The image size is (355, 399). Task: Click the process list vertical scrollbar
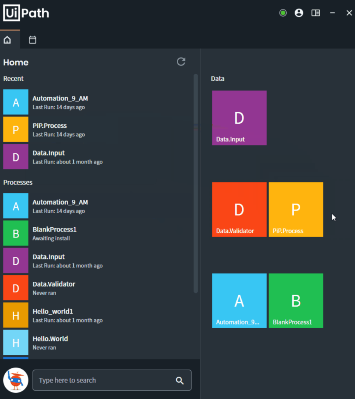click(x=196, y=183)
